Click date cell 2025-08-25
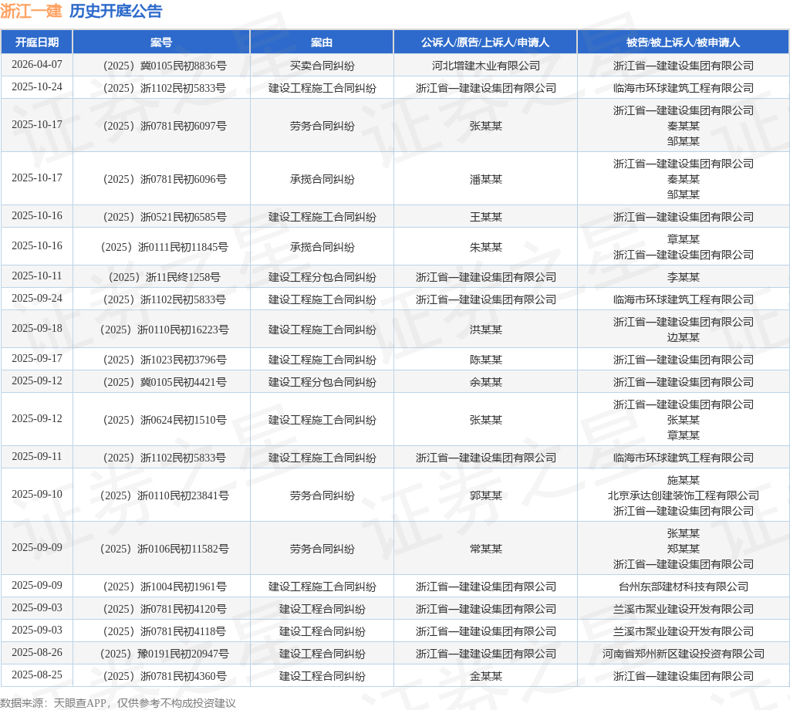 37,675
